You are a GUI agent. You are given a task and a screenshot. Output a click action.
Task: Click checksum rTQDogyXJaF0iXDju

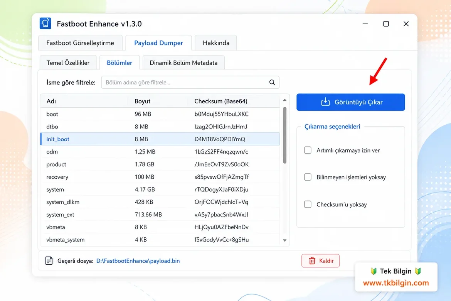(x=221, y=189)
